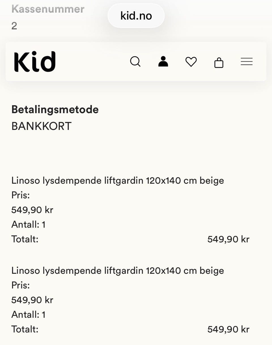Screen dimensions: 272x345
Task: Open the search magnifier icon
Action: [x=135, y=62]
